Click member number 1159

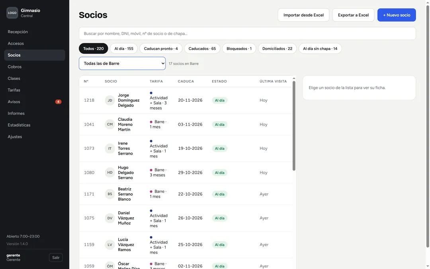(89, 245)
